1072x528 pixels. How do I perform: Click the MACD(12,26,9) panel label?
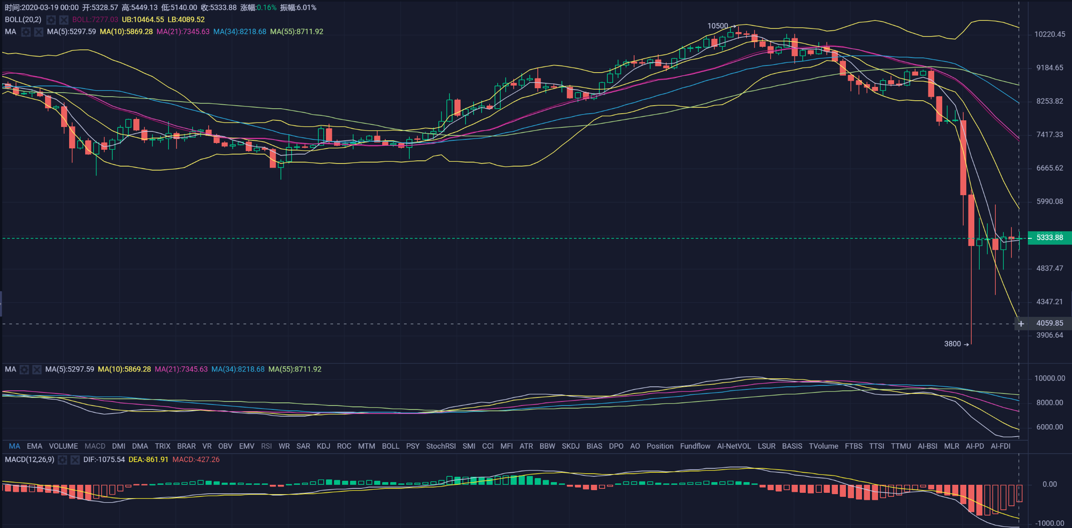click(x=29, y=459)
